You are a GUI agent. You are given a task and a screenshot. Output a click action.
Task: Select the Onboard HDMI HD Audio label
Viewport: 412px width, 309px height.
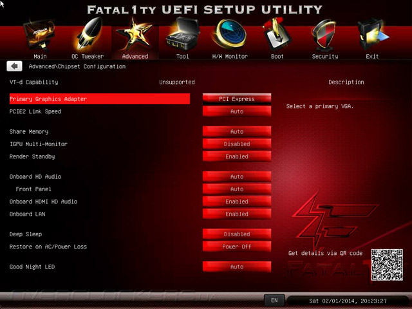coord(43,201)
